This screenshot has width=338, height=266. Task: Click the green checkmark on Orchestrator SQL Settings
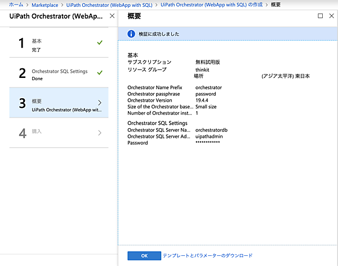pos(100,73)
